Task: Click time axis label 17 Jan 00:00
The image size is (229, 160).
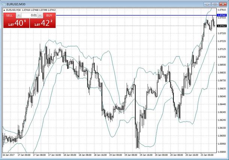Action: coord(24,155)
